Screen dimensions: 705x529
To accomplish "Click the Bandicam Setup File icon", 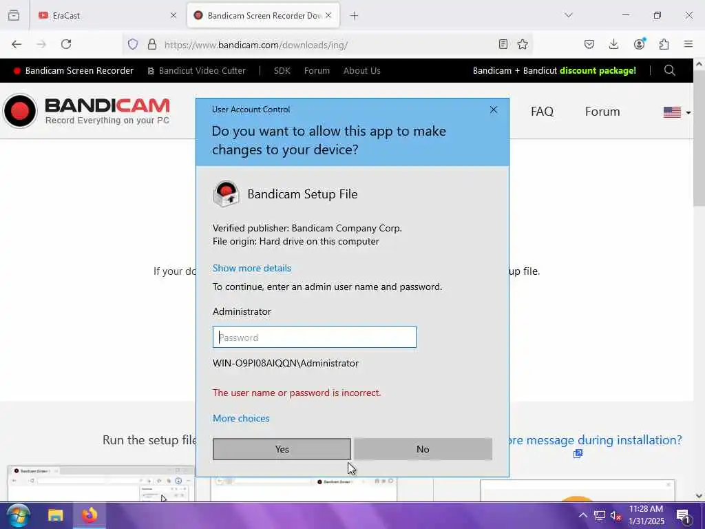I will point(226,194).
